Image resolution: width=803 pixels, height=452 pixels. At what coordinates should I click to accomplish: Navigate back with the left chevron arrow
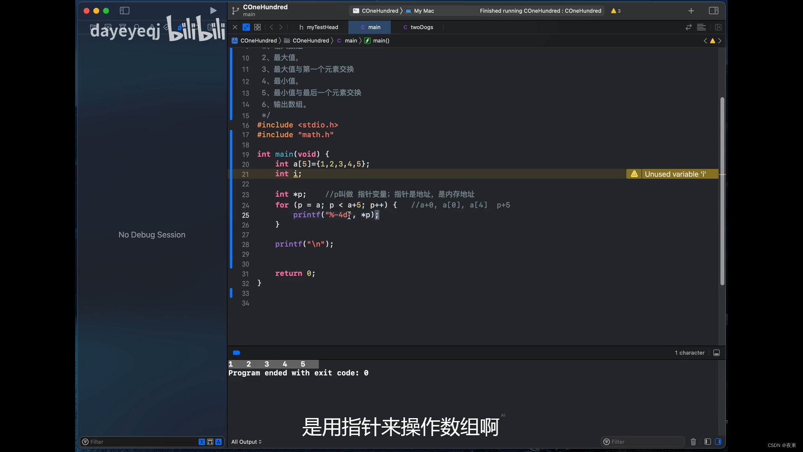271,27
